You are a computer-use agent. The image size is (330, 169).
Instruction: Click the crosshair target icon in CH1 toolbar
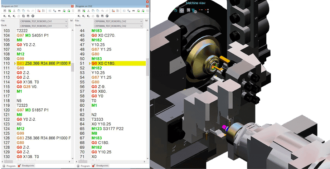[x=33, y=16]
